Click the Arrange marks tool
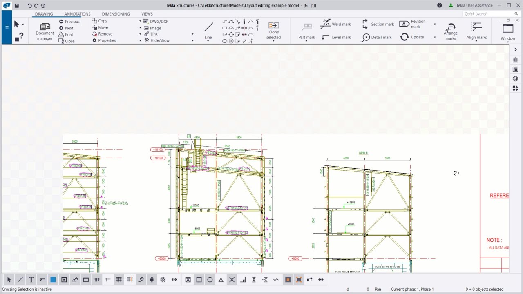This screenshot has width=523, height=294. [451, 31]
